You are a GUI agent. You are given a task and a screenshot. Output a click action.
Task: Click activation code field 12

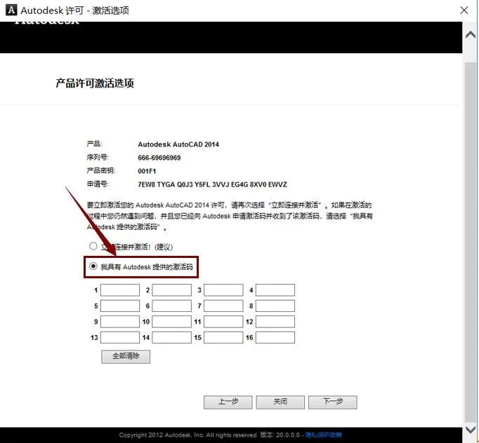point(275,322)
